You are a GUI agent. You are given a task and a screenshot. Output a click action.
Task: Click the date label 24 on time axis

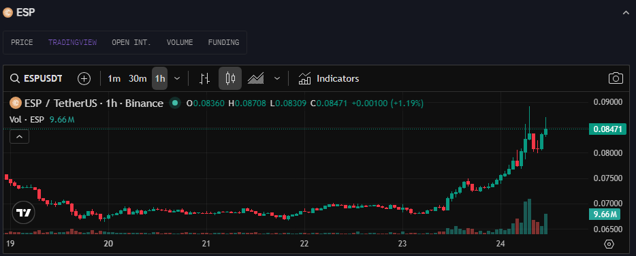pyautogui.click(x=500, y=244)
